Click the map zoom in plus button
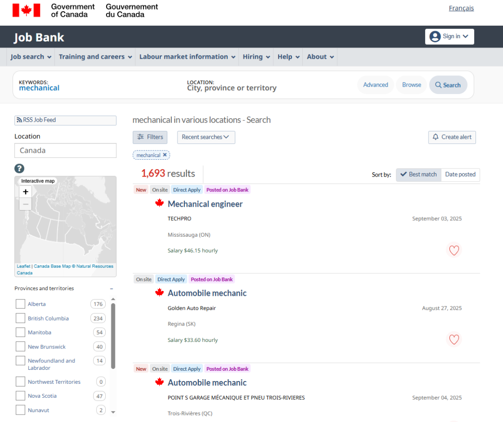This screenshot has height=422, width=503. coord(26,191)
